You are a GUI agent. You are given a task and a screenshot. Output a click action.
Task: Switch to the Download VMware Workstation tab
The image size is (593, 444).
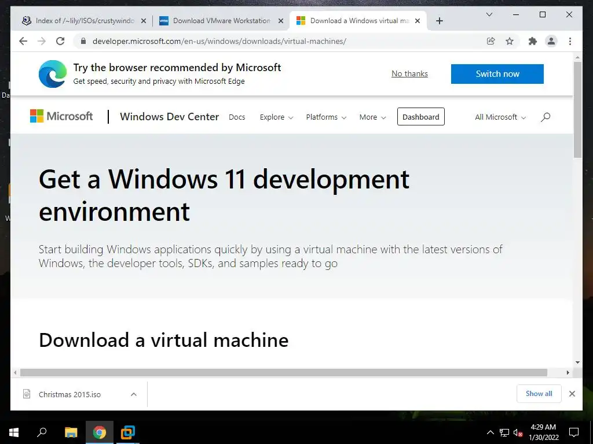pyautogui.click(x=221, y=21)
